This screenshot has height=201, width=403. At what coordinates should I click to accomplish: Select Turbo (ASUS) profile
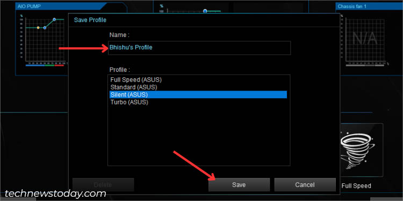(198, 102)
